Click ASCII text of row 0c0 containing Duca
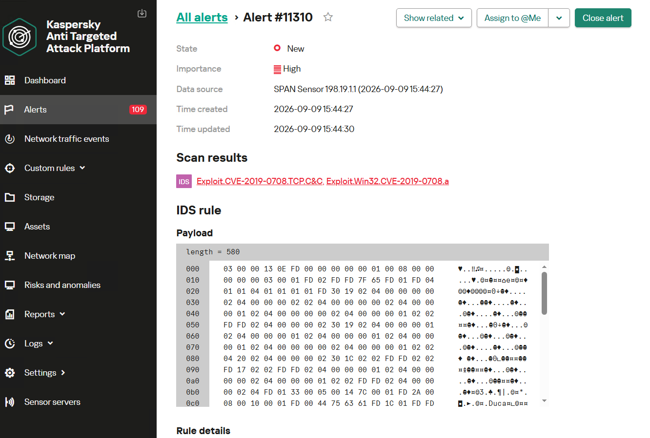 coord(493,403)
